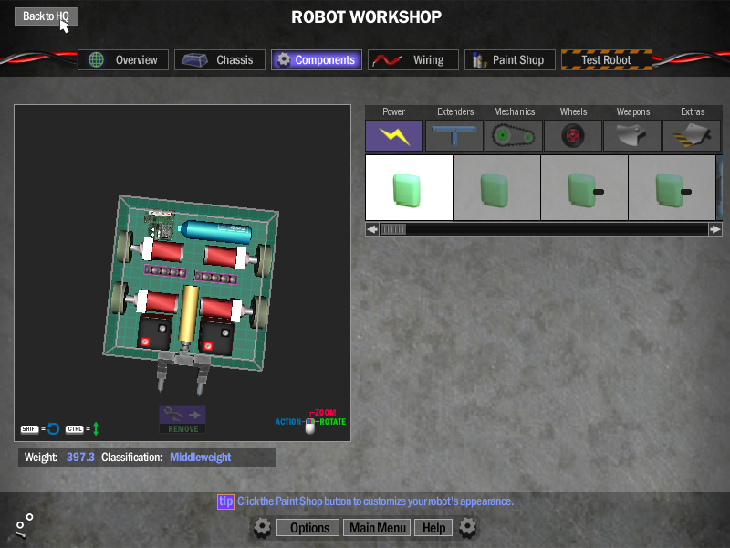The width and height of the screenshot is (730, 548).
Task: Open the Paint Shop tab
Action: click(510, 60)
